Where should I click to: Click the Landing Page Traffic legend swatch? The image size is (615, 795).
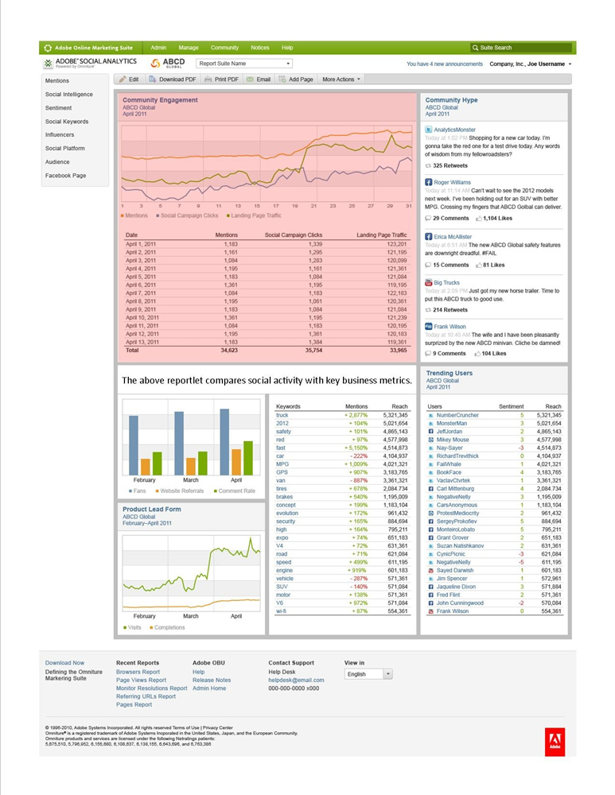click(x=228, y=215)
